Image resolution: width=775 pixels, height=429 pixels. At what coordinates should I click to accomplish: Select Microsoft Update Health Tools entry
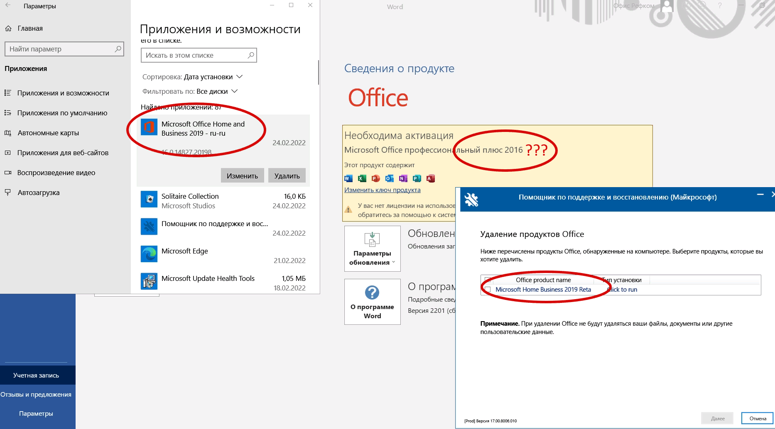coord(223,282)
